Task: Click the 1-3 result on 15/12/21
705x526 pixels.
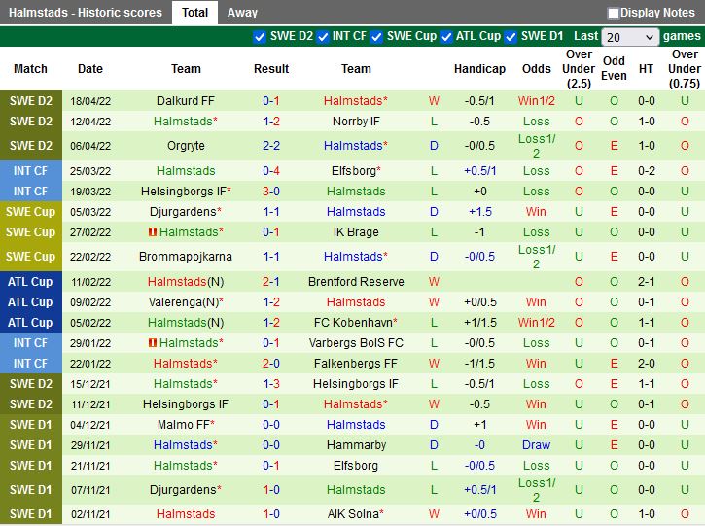Action: point(271,383)
